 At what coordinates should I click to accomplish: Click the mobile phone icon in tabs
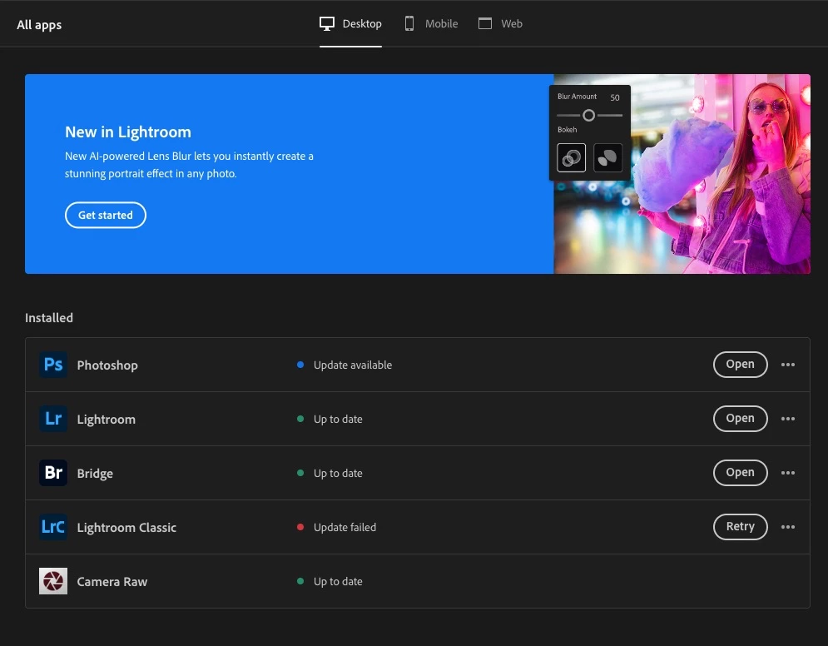pyautogui.click(x=409, y=23)
